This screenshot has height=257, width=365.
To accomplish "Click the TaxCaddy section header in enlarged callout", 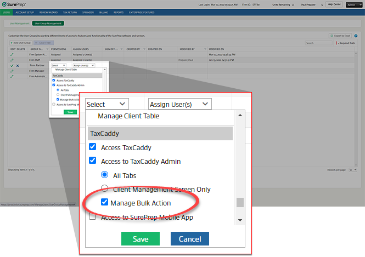I will click(160, 133).
